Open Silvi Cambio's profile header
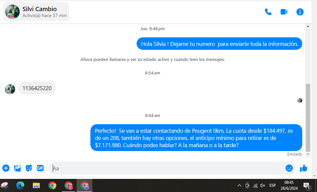Viewport: 317px width, 192px height. point(36,12)
